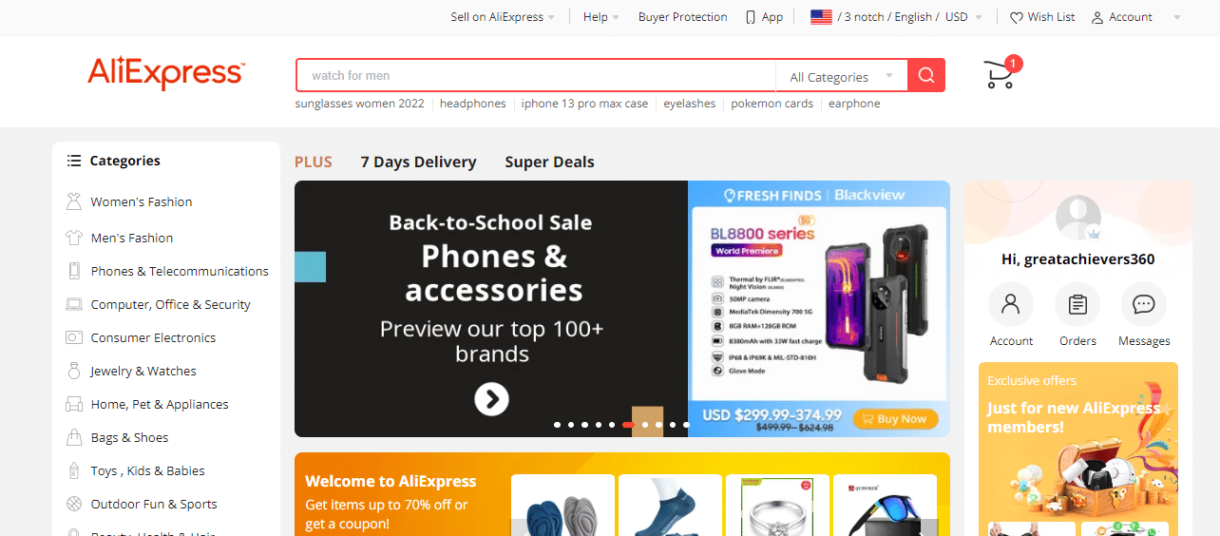Open the Orders clipboard icon
The height and width of the screenshot is (536, 1220).
(1077, 304)
